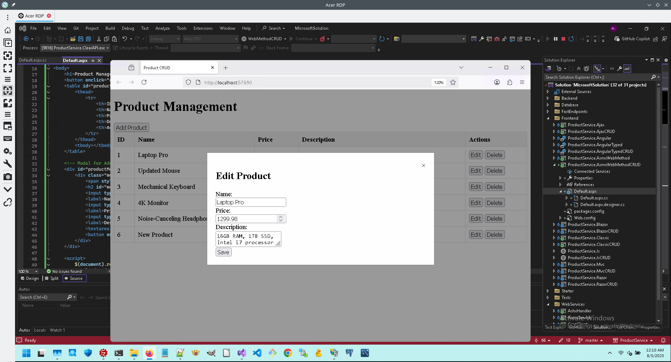Click Save icon in Visual Studio toolbar
The width and height of the screenshot is (671, 362).
click(x=81, y=39)
